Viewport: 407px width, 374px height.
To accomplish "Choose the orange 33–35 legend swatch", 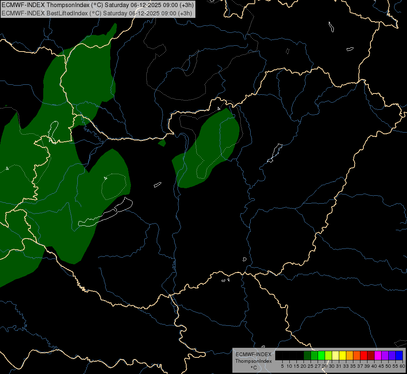I will click(350, 356).
